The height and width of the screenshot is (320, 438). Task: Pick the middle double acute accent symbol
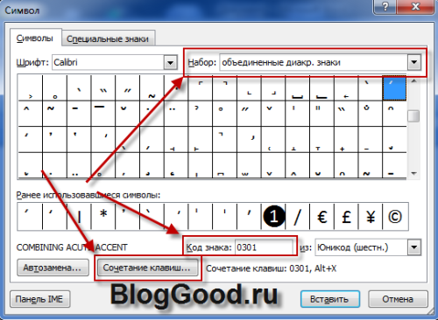click(127, 88)
